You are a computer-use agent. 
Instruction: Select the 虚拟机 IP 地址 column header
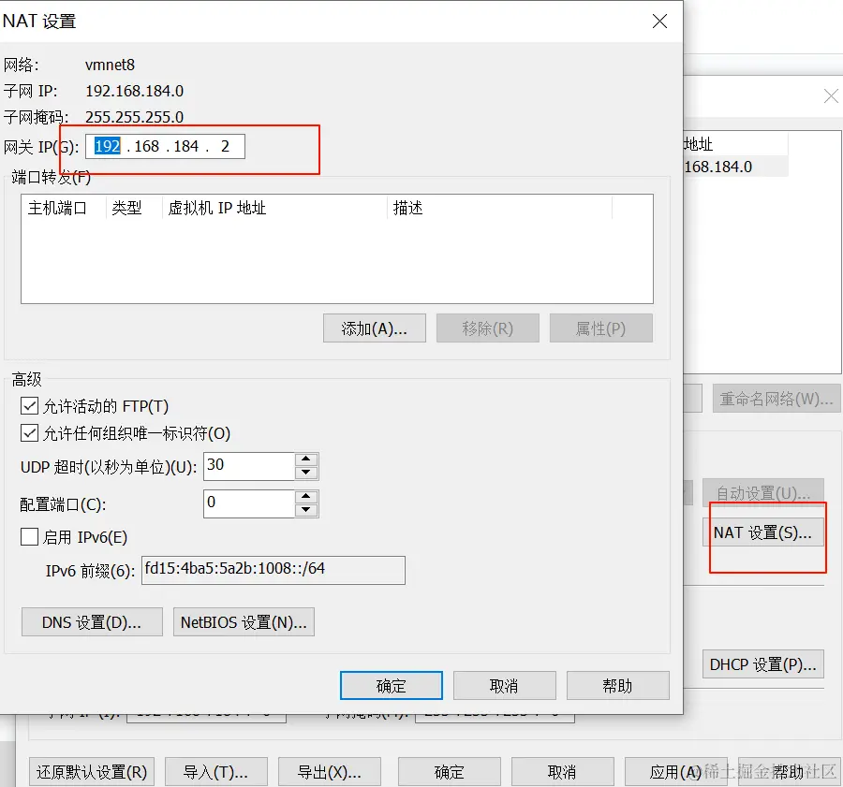point(274,208)
